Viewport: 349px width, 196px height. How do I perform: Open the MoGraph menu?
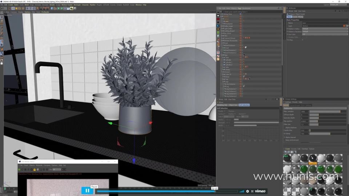click(x=77, y=5)
